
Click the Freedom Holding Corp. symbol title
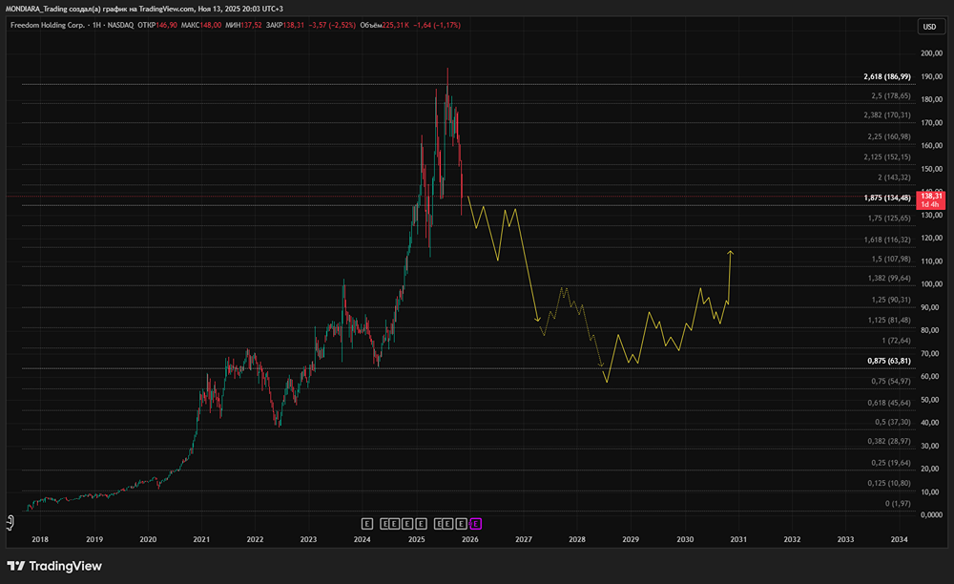tap(48, 25)
